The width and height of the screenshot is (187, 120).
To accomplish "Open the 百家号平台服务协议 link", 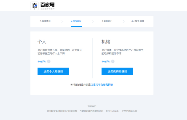I will (x=102, y=85).
